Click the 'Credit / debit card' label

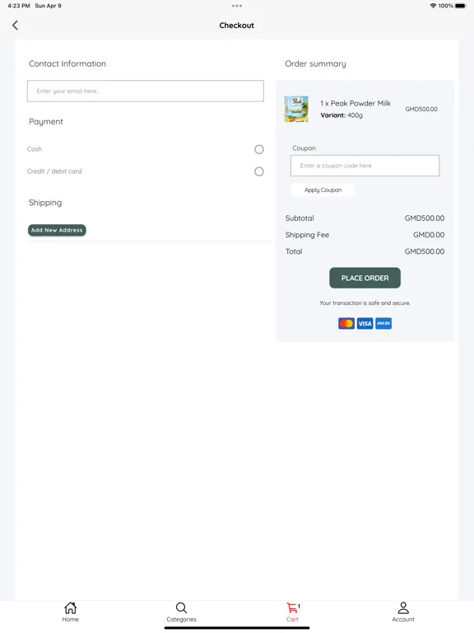tap(54, 171)
